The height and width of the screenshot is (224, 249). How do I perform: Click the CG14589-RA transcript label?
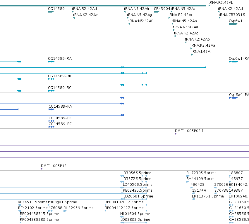coord(60,59)
